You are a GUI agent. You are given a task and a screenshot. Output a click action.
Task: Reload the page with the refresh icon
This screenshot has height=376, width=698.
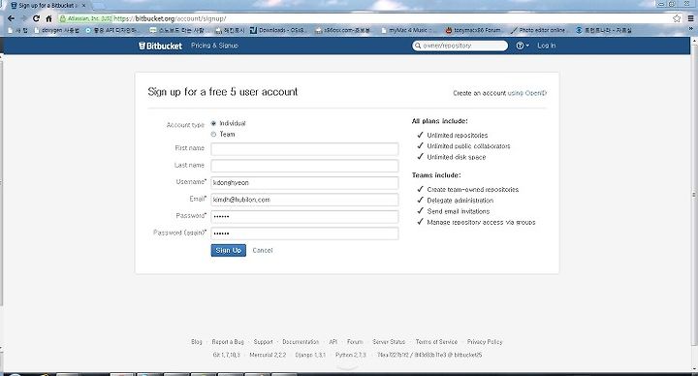tap(36, 18)
